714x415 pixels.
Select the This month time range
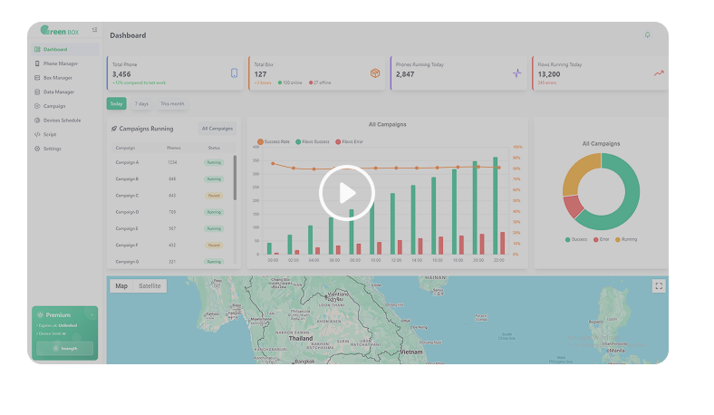coord(172,104)
